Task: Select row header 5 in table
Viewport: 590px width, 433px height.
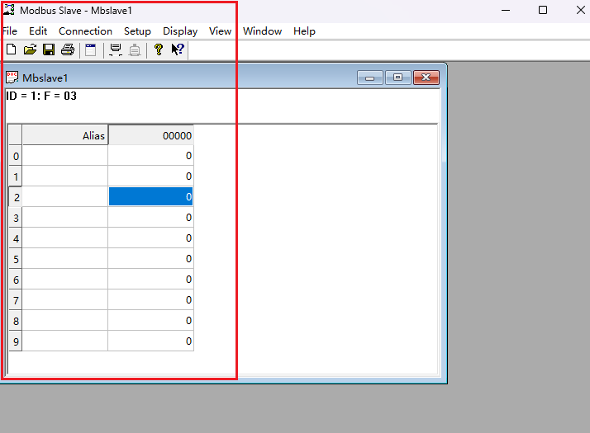Action: pyautogui.click(x=16, y=259)
